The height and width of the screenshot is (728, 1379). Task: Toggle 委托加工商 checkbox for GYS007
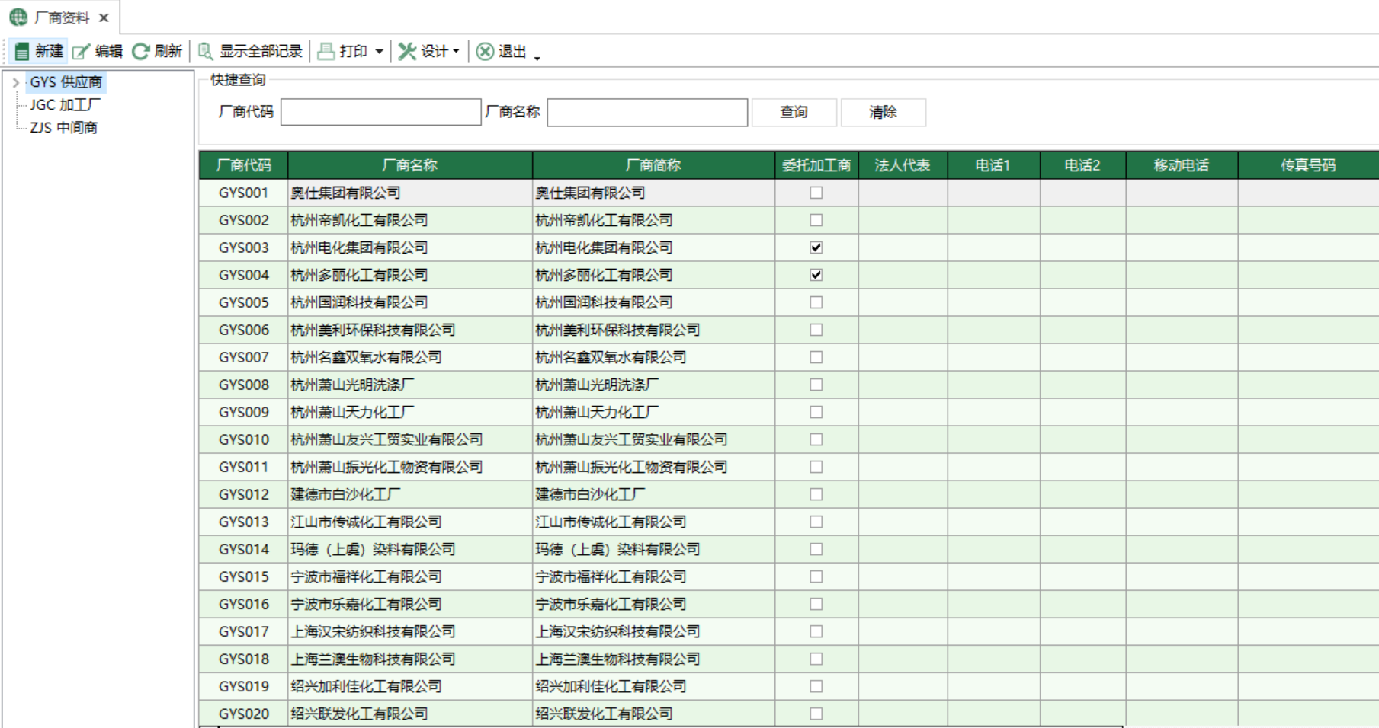pos(816,357)
